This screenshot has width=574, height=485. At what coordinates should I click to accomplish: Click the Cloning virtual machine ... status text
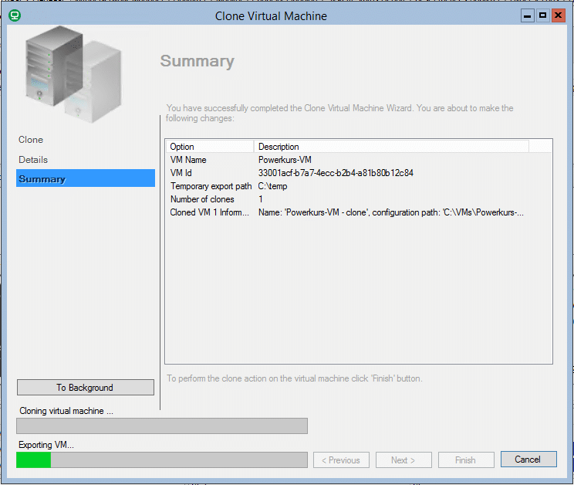[x=66, y=411]
